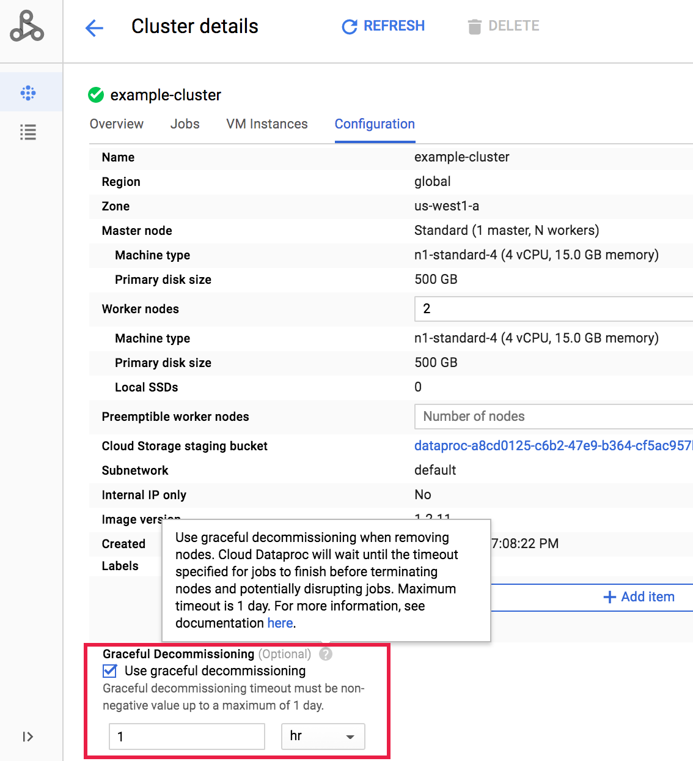Click the back arrow icon

coord(94,28)
